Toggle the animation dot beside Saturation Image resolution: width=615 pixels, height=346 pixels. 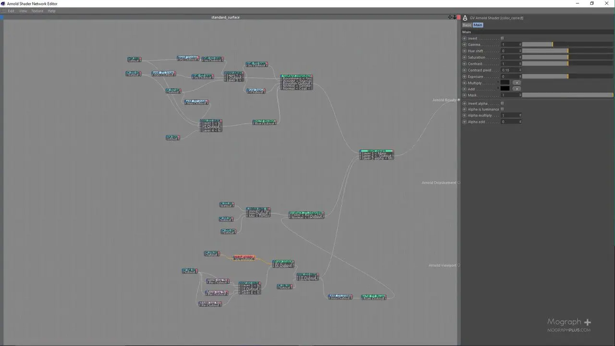tap(465, 57)
